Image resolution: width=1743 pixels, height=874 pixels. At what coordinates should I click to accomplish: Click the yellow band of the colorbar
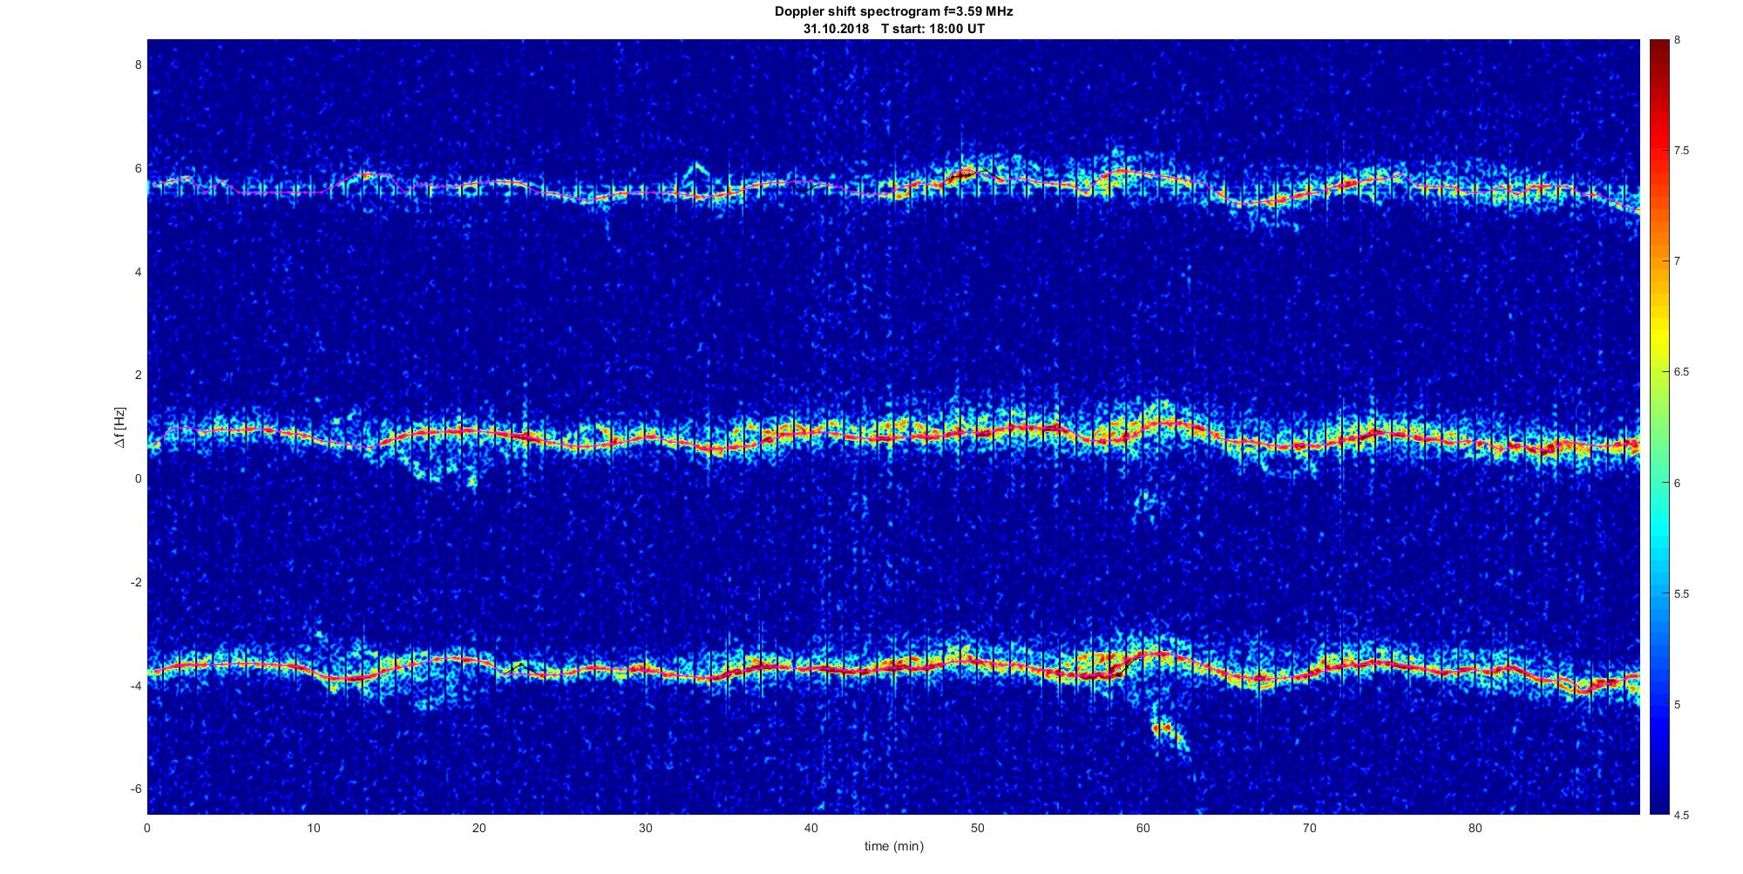(x=1658, y=335)
